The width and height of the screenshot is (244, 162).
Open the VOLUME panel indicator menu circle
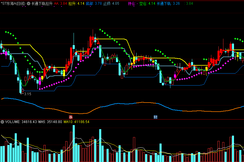[x=2, y=122]
